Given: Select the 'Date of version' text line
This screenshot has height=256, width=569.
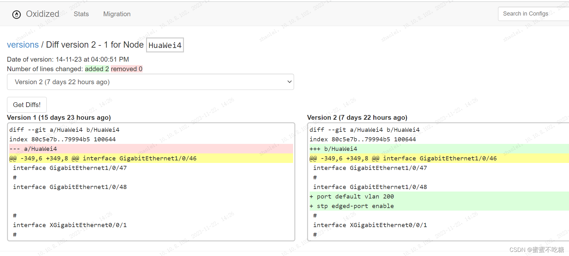Looking at the screenshot, I should (x=68, y=59).
